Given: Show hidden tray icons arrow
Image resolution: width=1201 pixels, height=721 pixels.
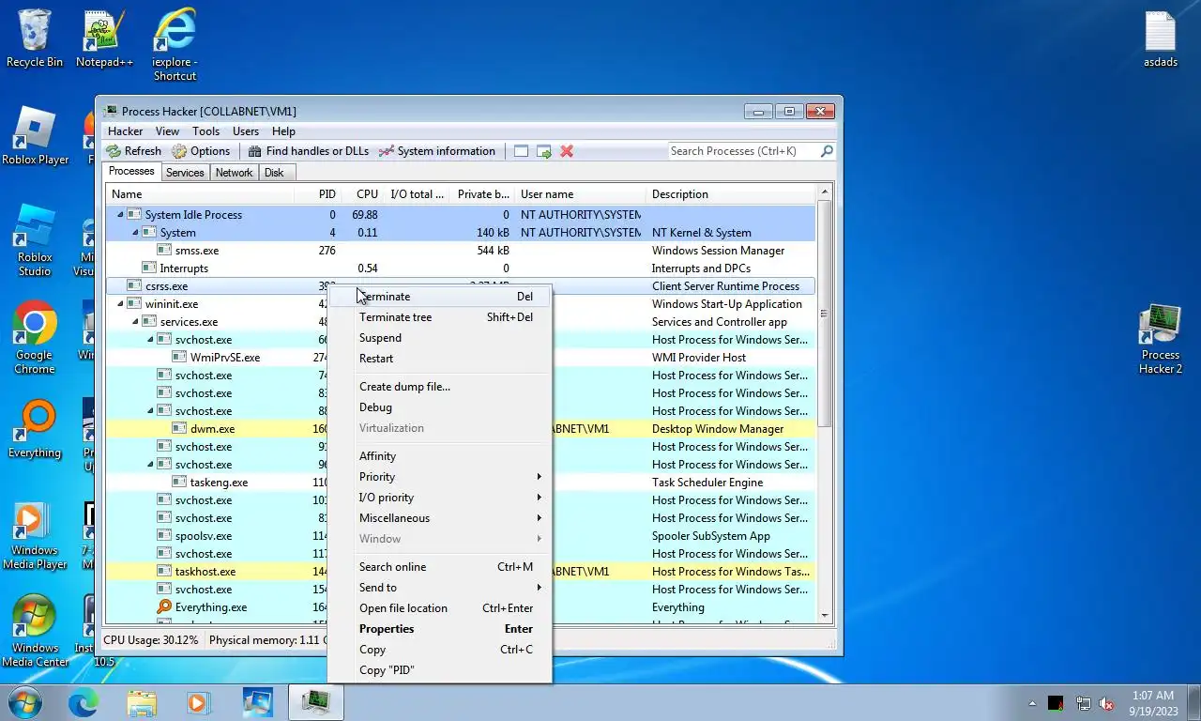Looking at the screenshot, I should point(1033,703).
